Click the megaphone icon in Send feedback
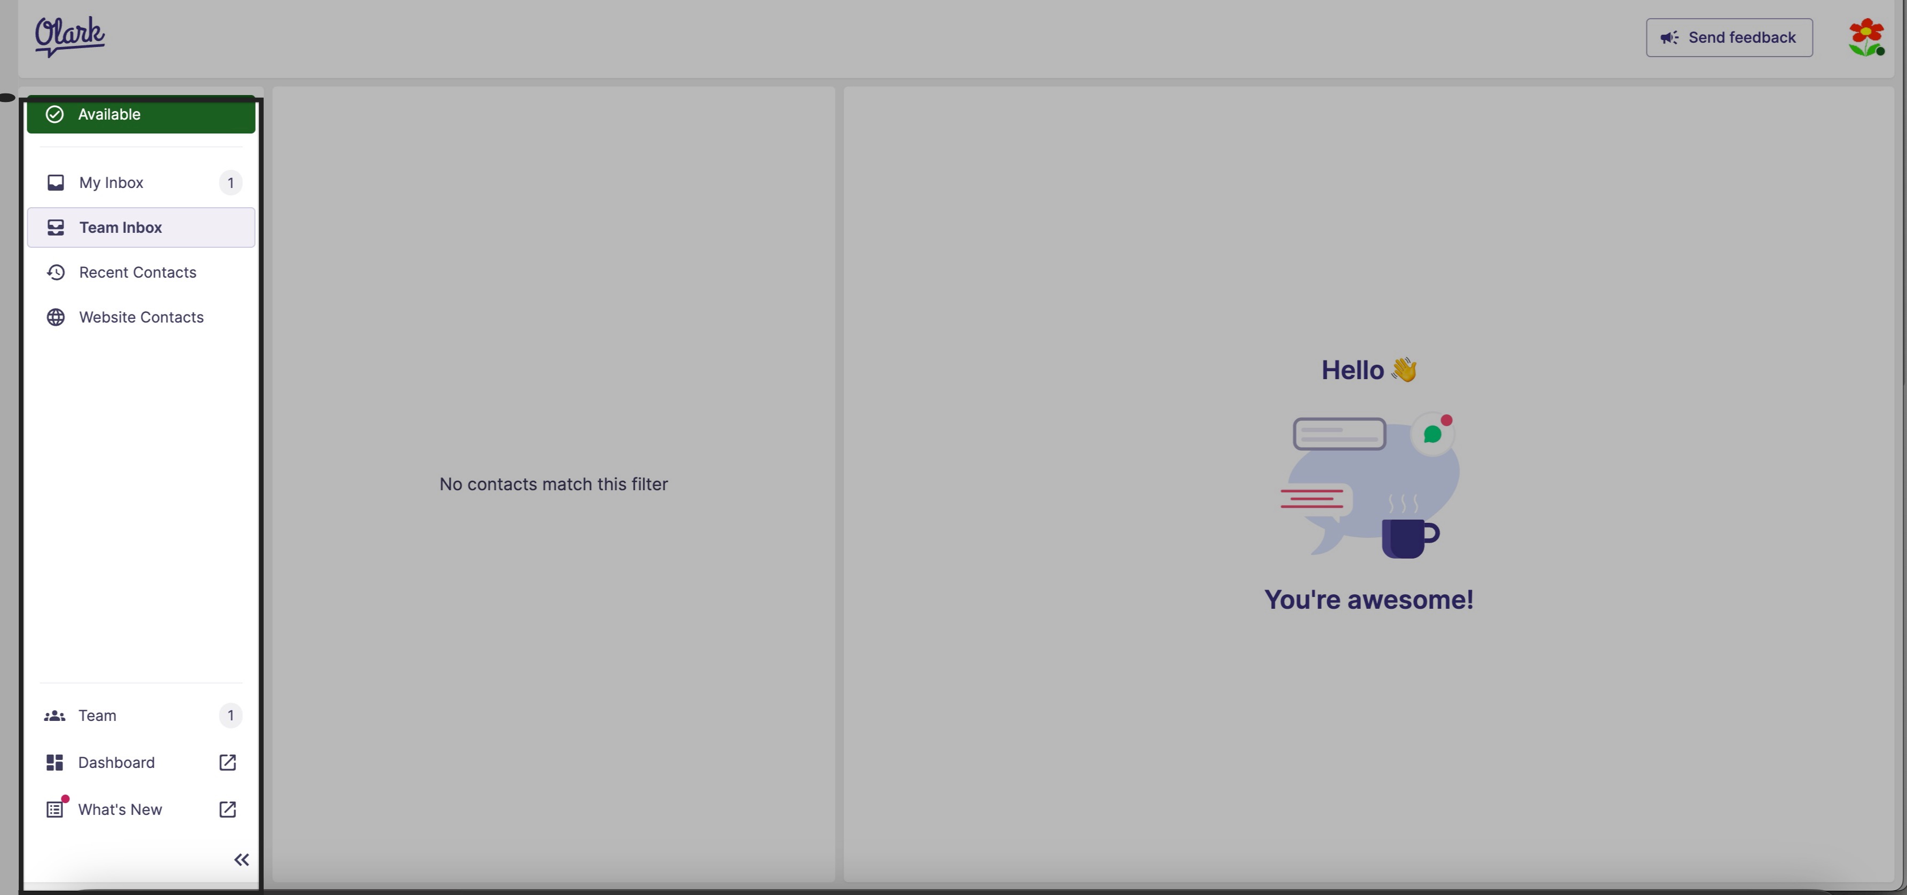Screen dimensions: 1907x895 click(x=1669, y=37)
